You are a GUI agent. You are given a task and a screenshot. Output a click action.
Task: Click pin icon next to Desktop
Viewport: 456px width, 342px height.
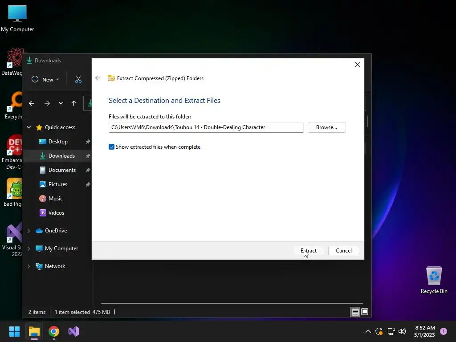click(88, 142)
